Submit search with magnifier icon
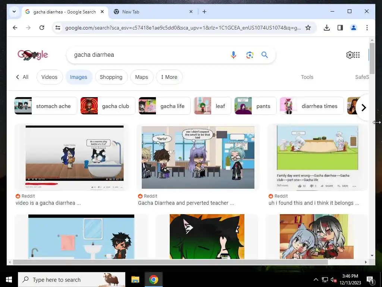This screenshot has height=287, width=382. tap(265, 55)
